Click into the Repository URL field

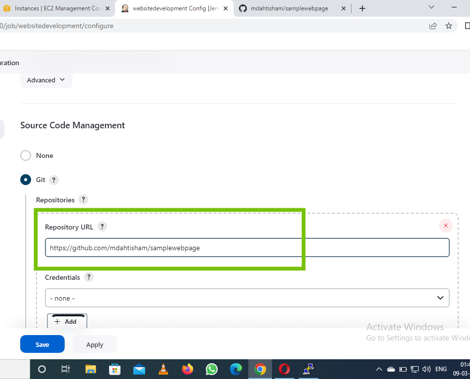[x=247, y=248]
